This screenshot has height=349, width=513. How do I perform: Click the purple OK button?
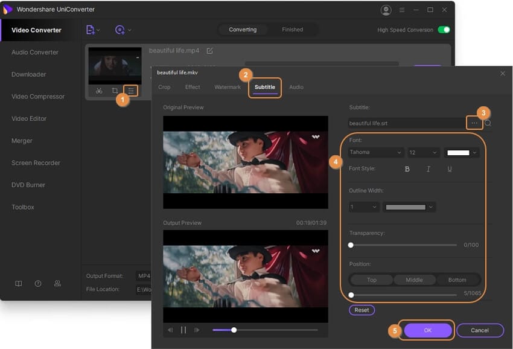[428, 330]
